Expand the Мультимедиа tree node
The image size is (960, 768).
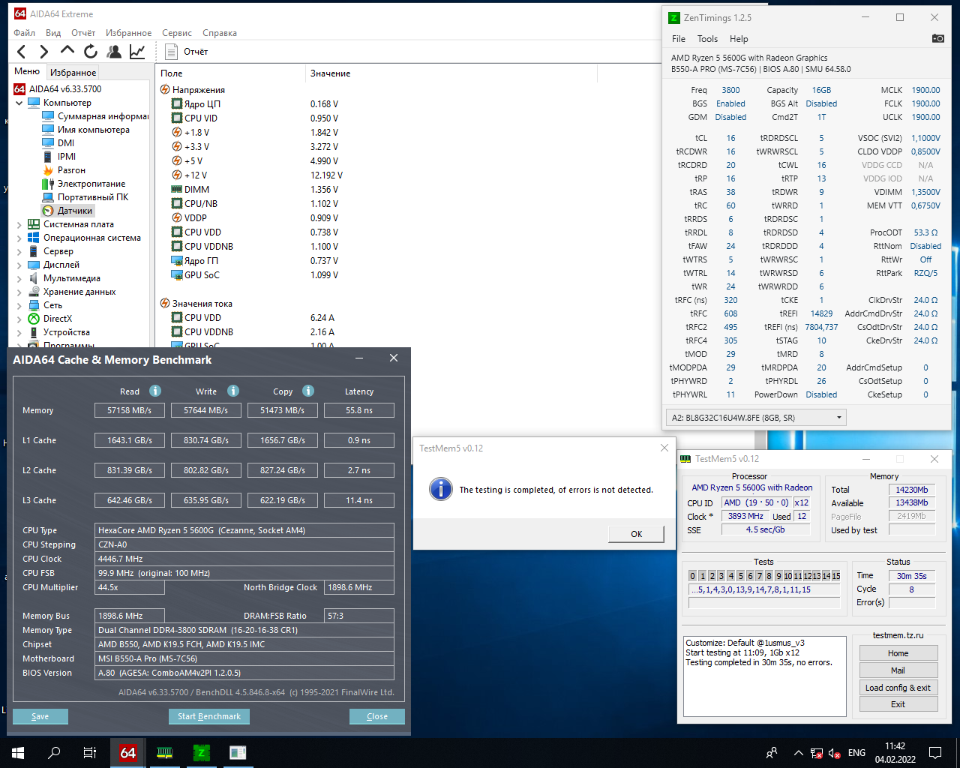pyautogui.click(x=19, y=278)
